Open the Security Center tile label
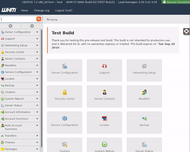The image size is (190, 152). [x=65, y=99]
